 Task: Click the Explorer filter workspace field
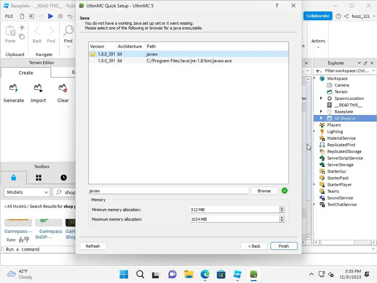click(346, 71)
